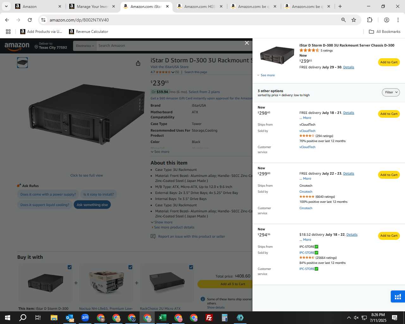405x324 pixels.
Task: Open Outlook from taskbar
Action: coord(70,318)
